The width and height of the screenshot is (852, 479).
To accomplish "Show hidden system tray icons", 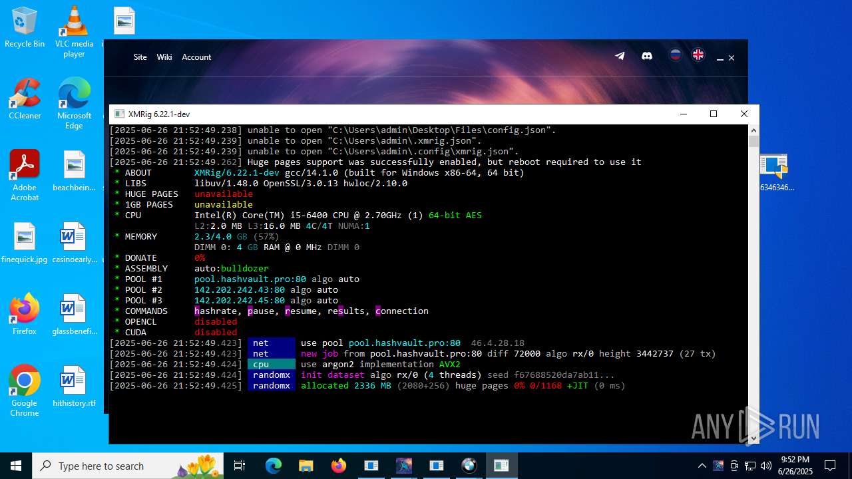I will tap(702, 466).
